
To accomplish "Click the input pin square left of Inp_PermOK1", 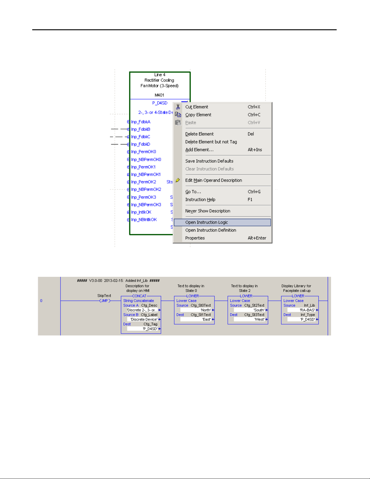I will 128,167.
